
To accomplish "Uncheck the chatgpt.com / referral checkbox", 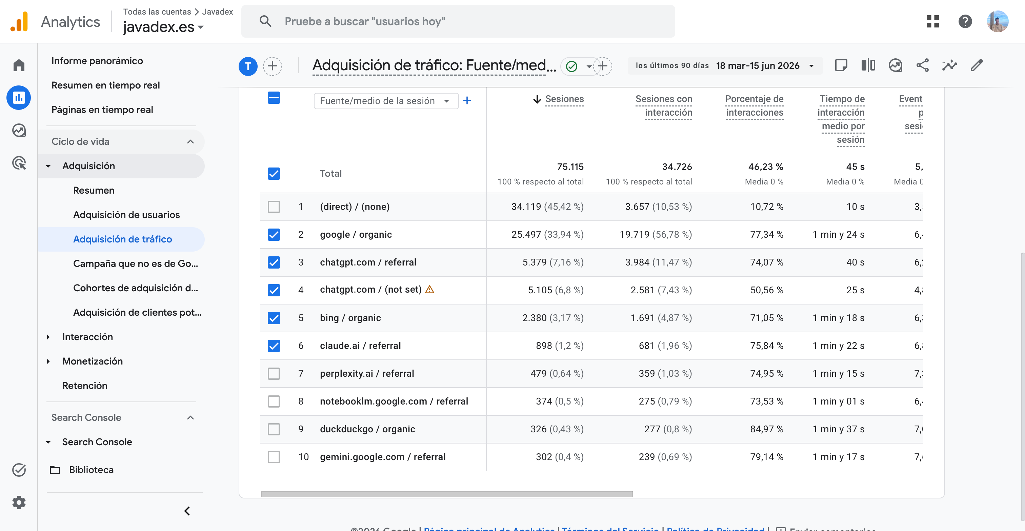I will [274, 262].
